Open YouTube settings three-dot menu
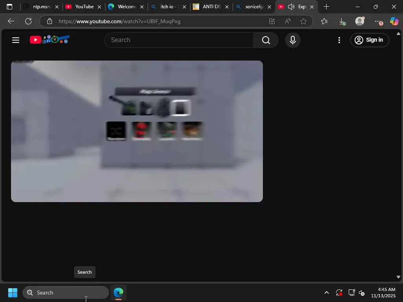 [x=339, y=40]
